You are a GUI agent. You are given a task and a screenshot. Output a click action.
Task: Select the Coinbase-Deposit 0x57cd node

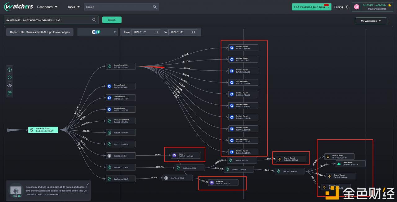243,152
